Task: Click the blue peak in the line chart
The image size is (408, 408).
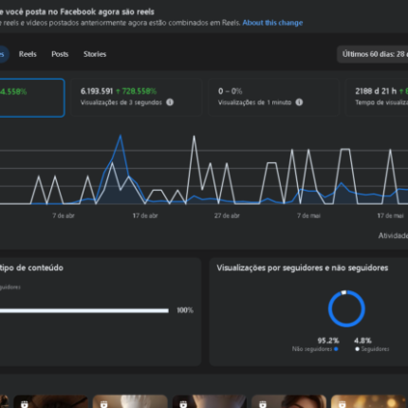Action: pos(121,137)
